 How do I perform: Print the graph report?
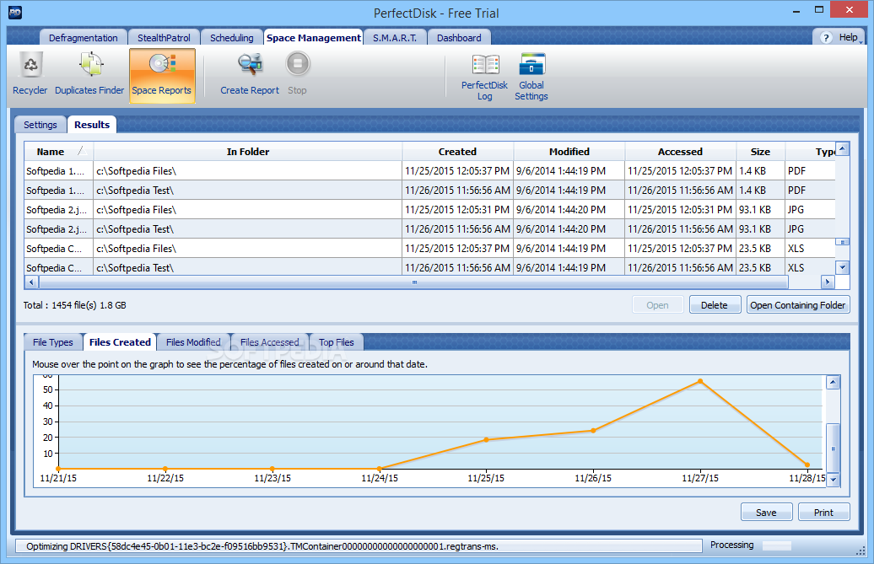pos(824,513)
